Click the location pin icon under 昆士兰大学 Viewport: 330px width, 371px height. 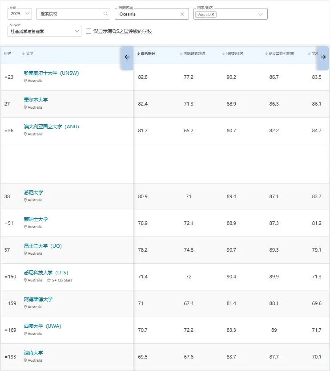25,254
